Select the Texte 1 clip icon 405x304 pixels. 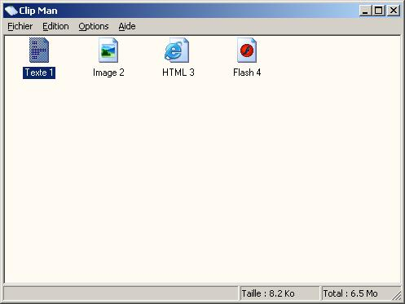[x=39, y=50]
